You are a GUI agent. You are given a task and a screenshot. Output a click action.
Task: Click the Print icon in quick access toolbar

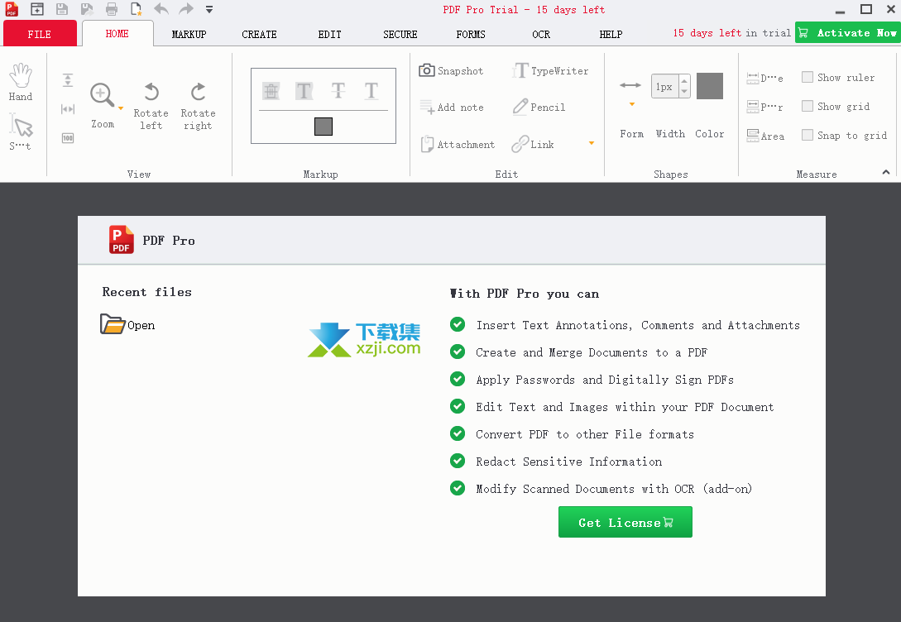[112, 9]
